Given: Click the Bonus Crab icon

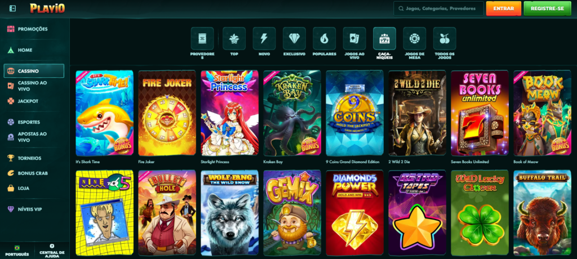Looking at the screenshot, I should tap(11, 173).
